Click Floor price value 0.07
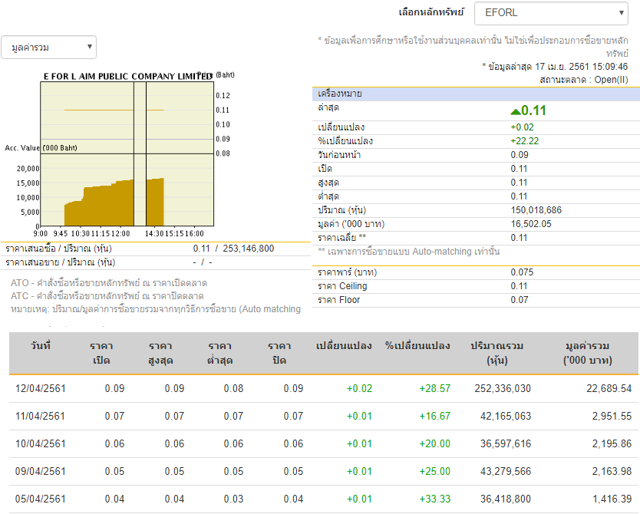Image resolution: width=640 pixels, height=514 pixels. tap(520, 300)
